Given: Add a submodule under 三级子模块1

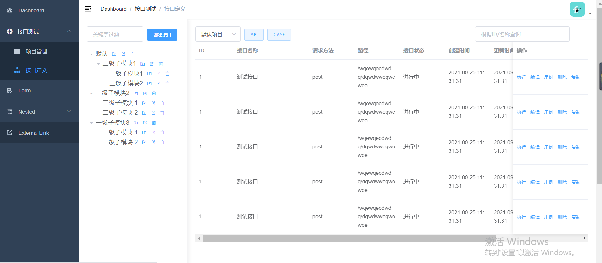Looking at the screenshot, I should (150, 74).
